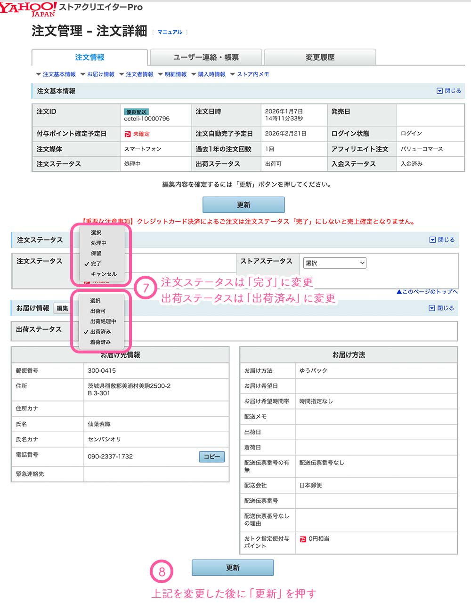This screenshot has width=471, height=609.
Task: Collapse the 注文基本情報 section with 閉じる
Action: point(449,91)
